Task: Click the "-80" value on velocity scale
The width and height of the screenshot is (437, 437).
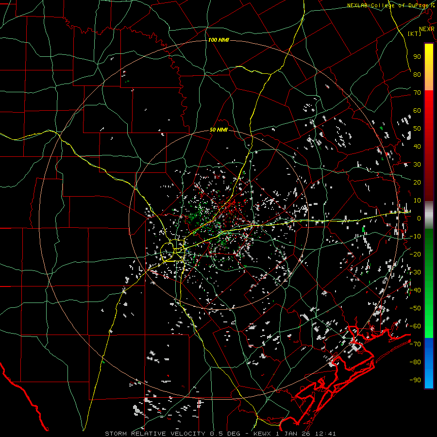Action: (415, 362)
